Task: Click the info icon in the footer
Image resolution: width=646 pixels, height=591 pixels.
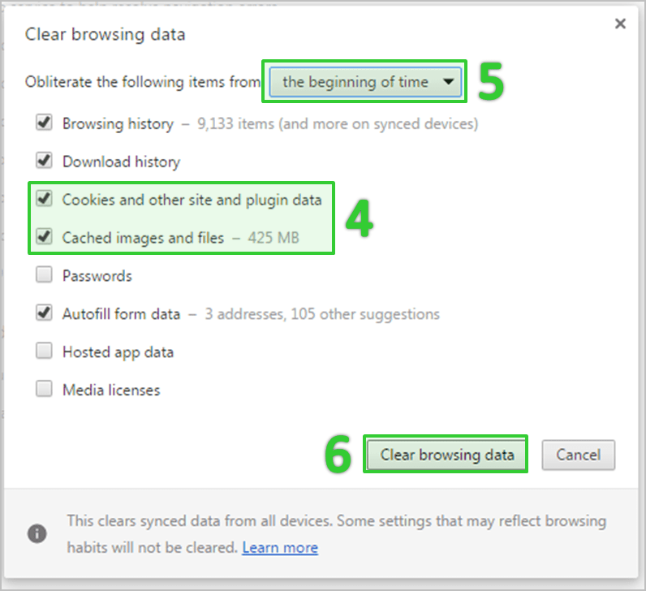Action: [37, 533]
